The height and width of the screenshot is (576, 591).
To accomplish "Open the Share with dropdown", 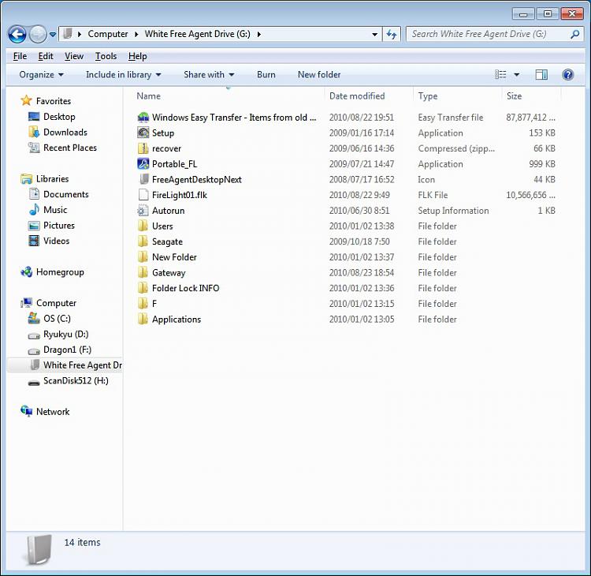I will tap(209, 75).
